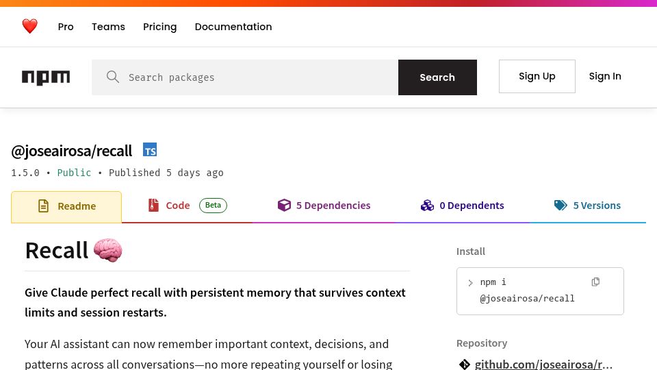
Task: Click the Recall readme heading
Action: pyautogui.click(x=57, y=251)
